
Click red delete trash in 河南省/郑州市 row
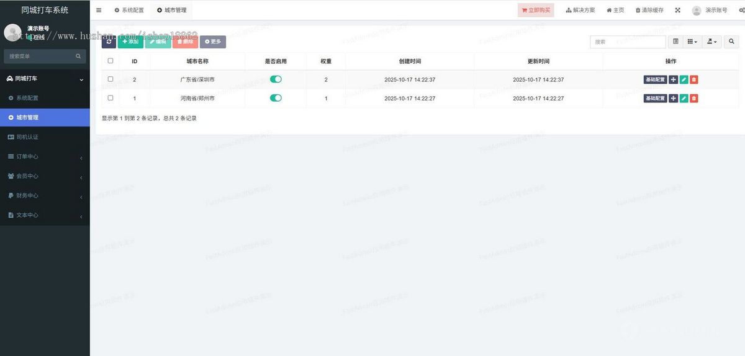tap(694, 98)
